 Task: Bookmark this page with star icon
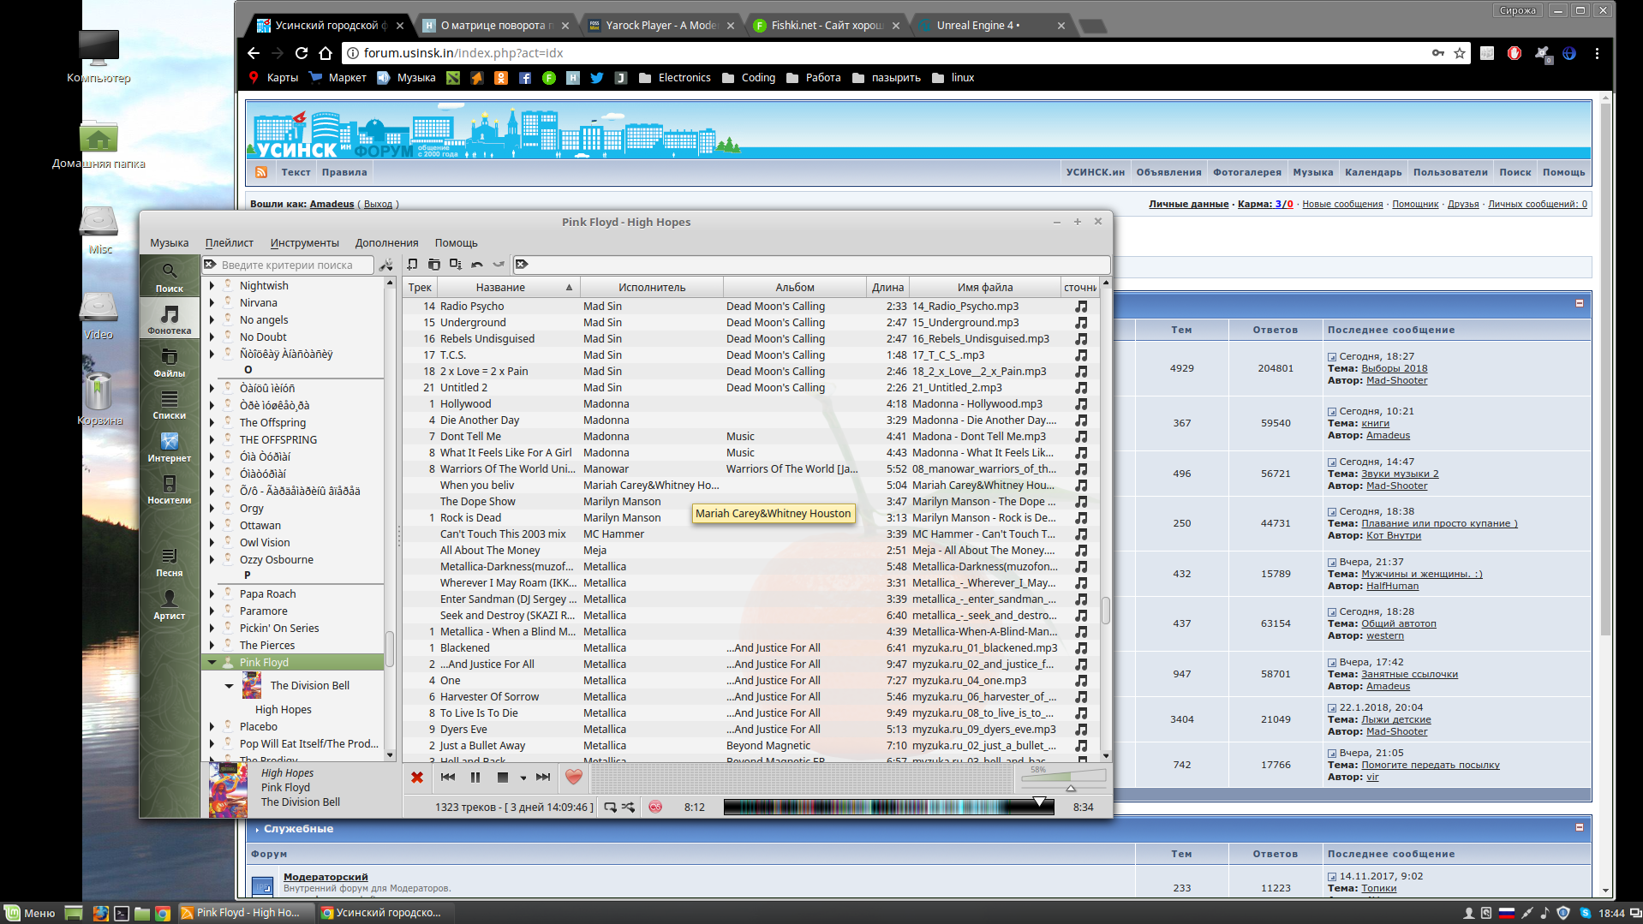pyautogui.click(x=1460, y=53)
